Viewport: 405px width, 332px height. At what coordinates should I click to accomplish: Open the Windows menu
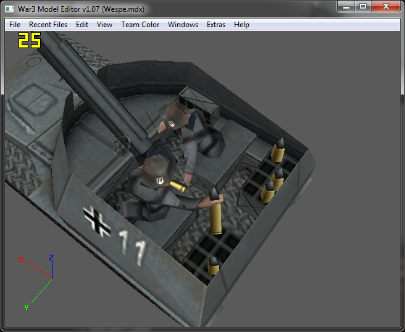pos(183,25)
